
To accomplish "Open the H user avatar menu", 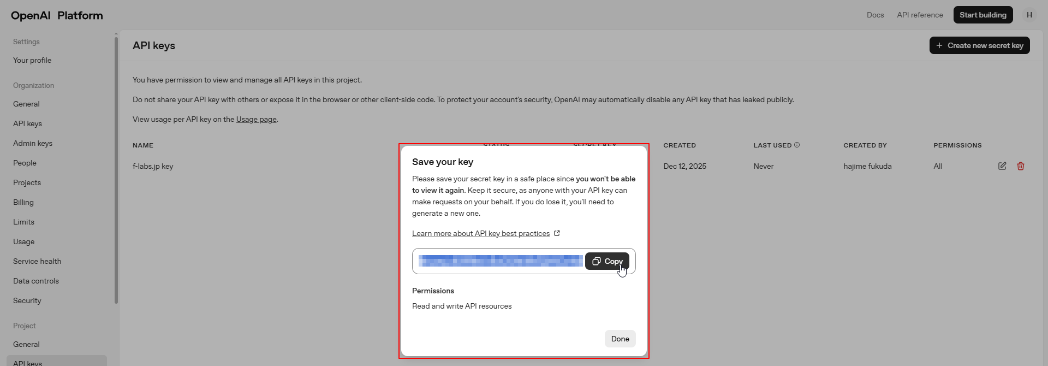I will pyautogui.click(x=1029, y=15).
